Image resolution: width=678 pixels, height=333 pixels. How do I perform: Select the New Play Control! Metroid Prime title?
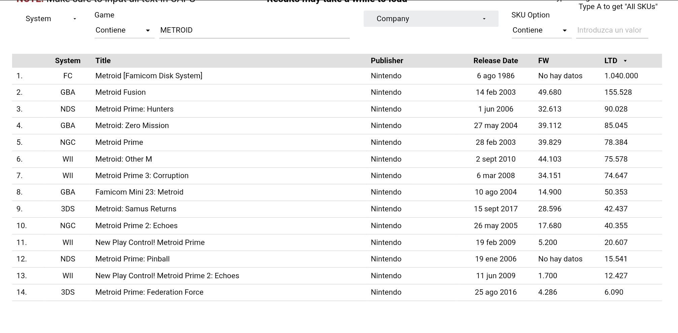pos(150,243)
